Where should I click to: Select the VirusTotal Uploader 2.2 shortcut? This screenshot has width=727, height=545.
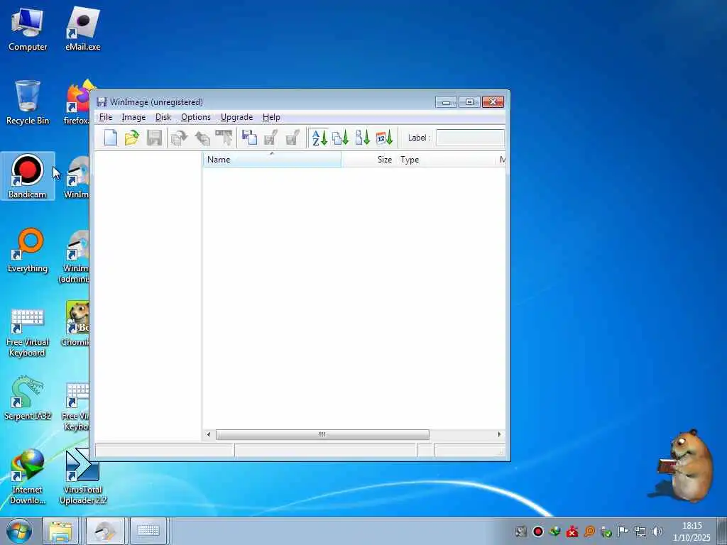(83, 476)
